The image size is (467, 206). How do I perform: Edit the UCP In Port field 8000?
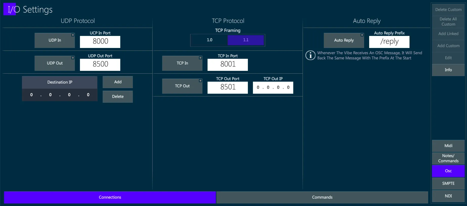pos(100,42)
